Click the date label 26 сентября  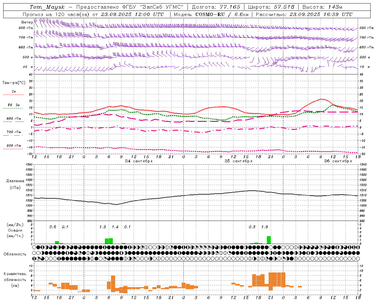(338, 161)
